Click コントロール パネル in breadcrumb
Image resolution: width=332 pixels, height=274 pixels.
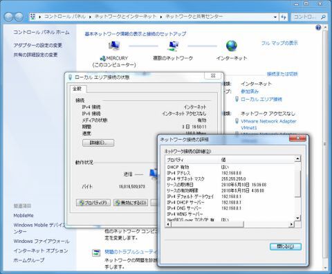point(65,17)
